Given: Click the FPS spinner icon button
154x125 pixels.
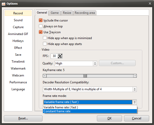Looking at the screenshot, I should pyautogui.click(x=60, y=56).
